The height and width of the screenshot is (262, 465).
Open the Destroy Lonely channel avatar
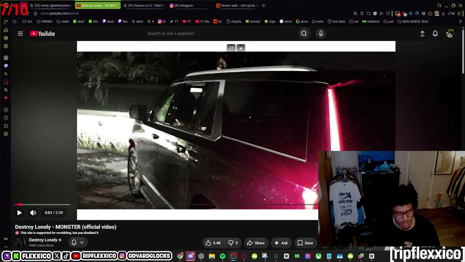(20, 242)
